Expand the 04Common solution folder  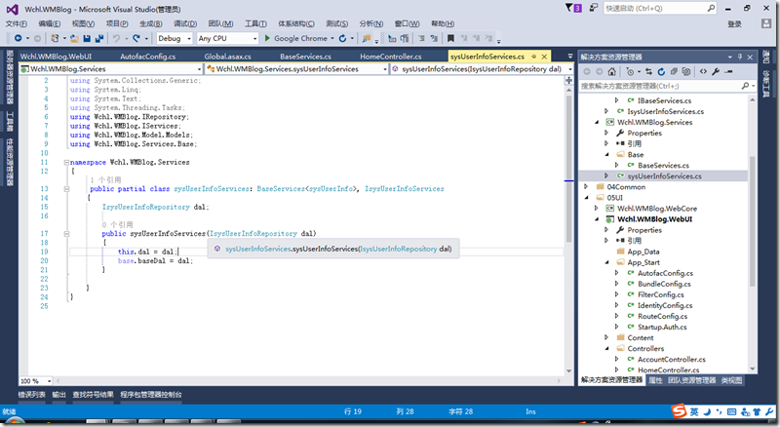click(586, 186)
